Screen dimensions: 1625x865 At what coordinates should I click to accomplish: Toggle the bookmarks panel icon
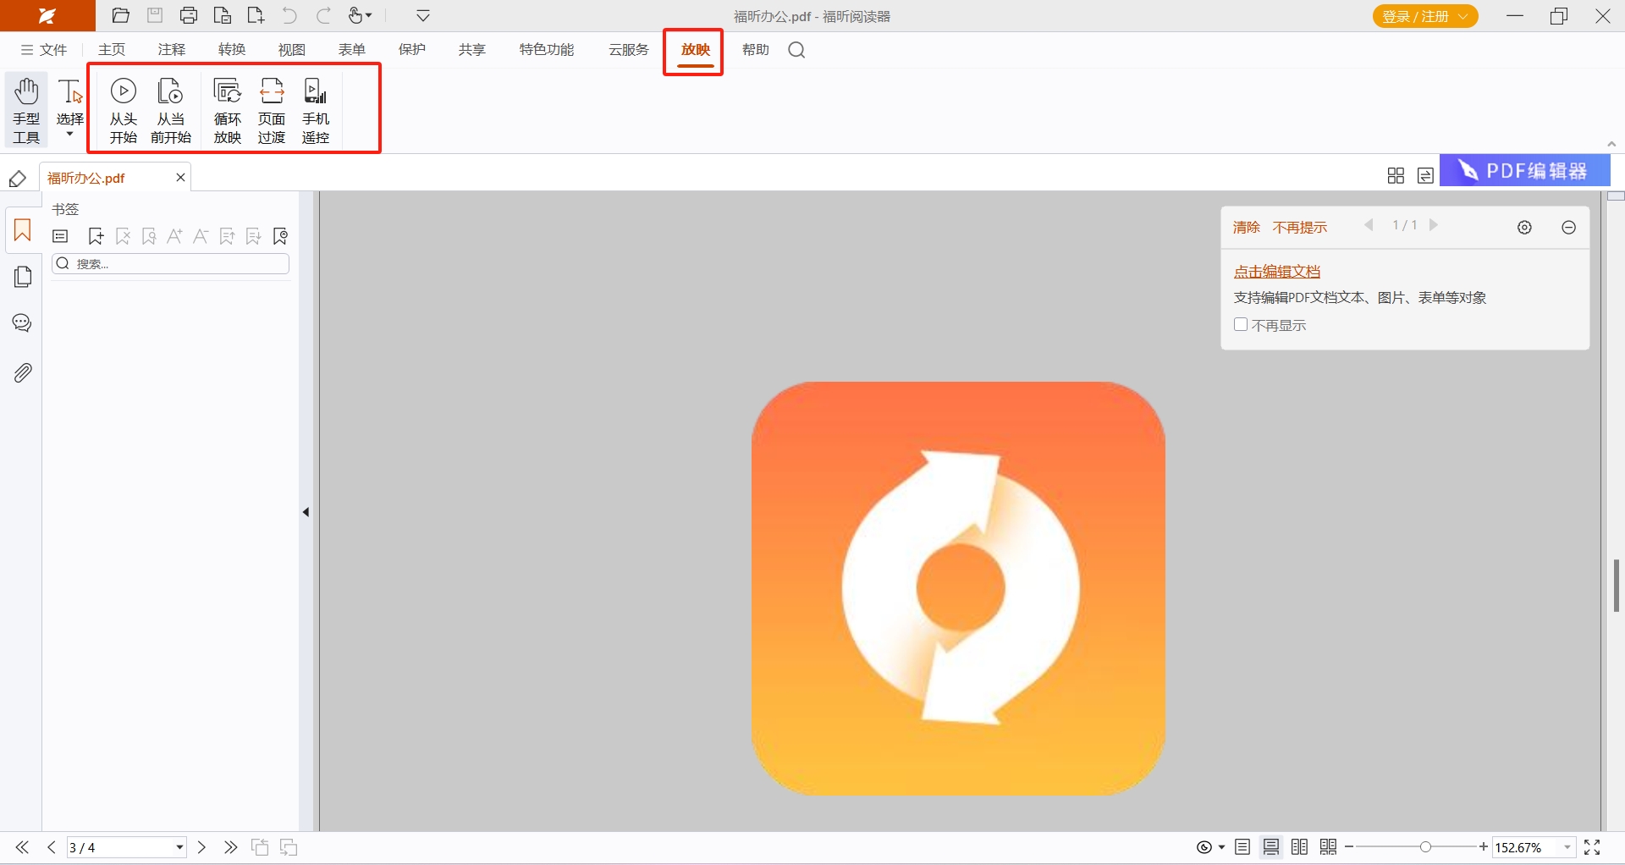pyautogui.click(x=23, y=230)
